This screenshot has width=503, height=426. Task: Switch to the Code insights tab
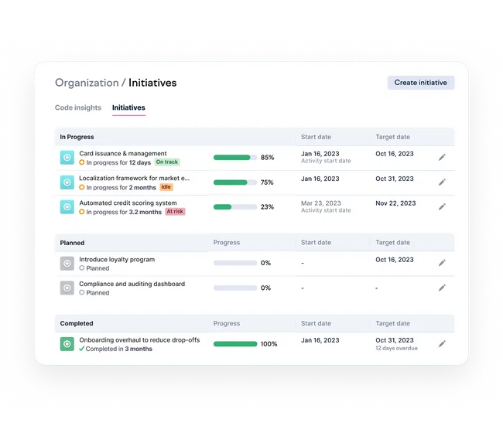[78, 107]
